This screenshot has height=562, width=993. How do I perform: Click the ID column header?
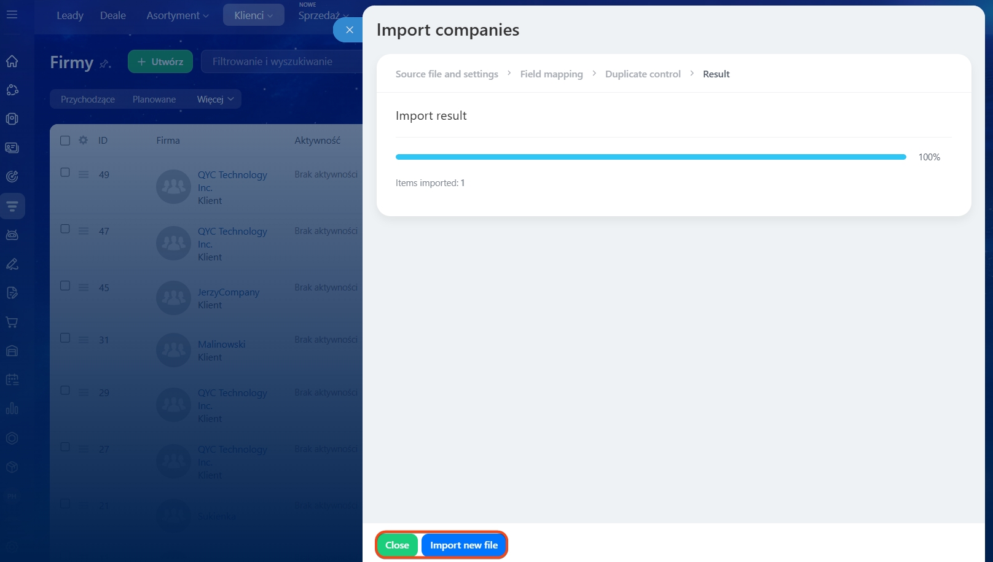coord(103,141)
